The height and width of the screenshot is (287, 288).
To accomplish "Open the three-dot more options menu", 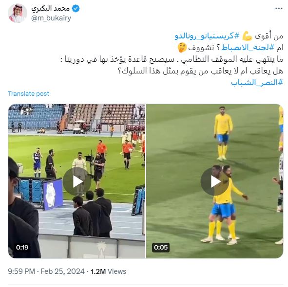I will [x=278, y=9].
